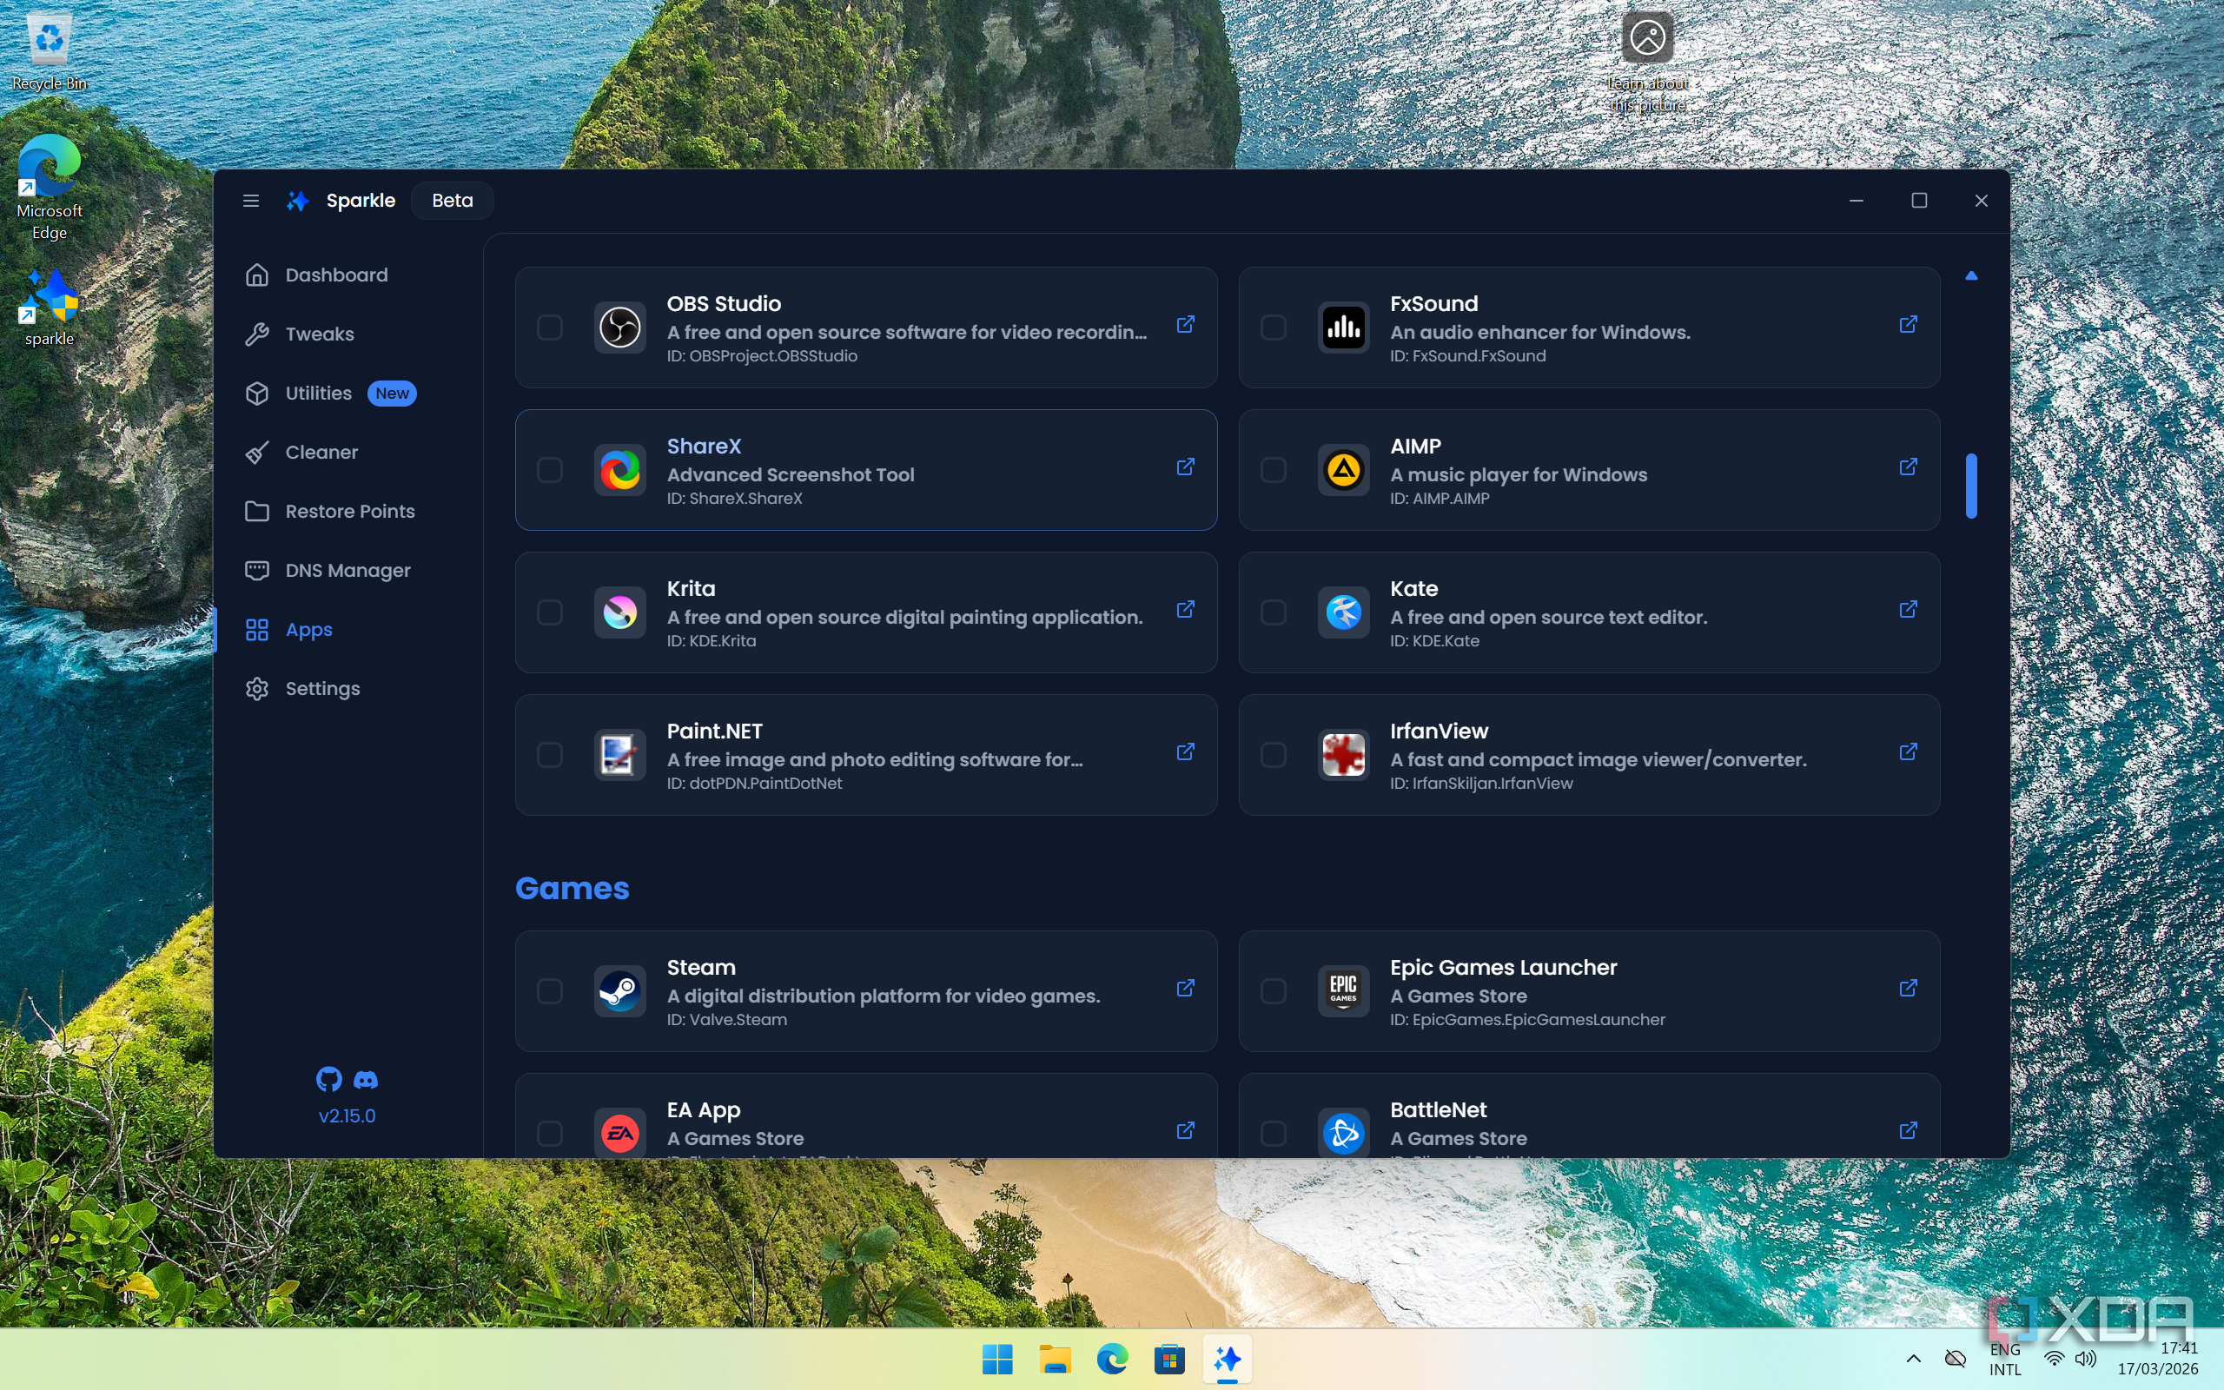Screen dimensions: 2224x1390
Task: Click the Steam app logo
Action: (620, 991)
